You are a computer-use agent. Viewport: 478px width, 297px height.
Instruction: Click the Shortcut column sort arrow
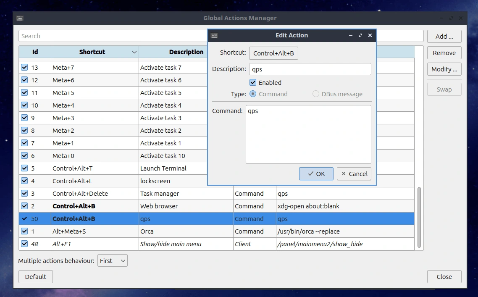(x=134, y=52)
